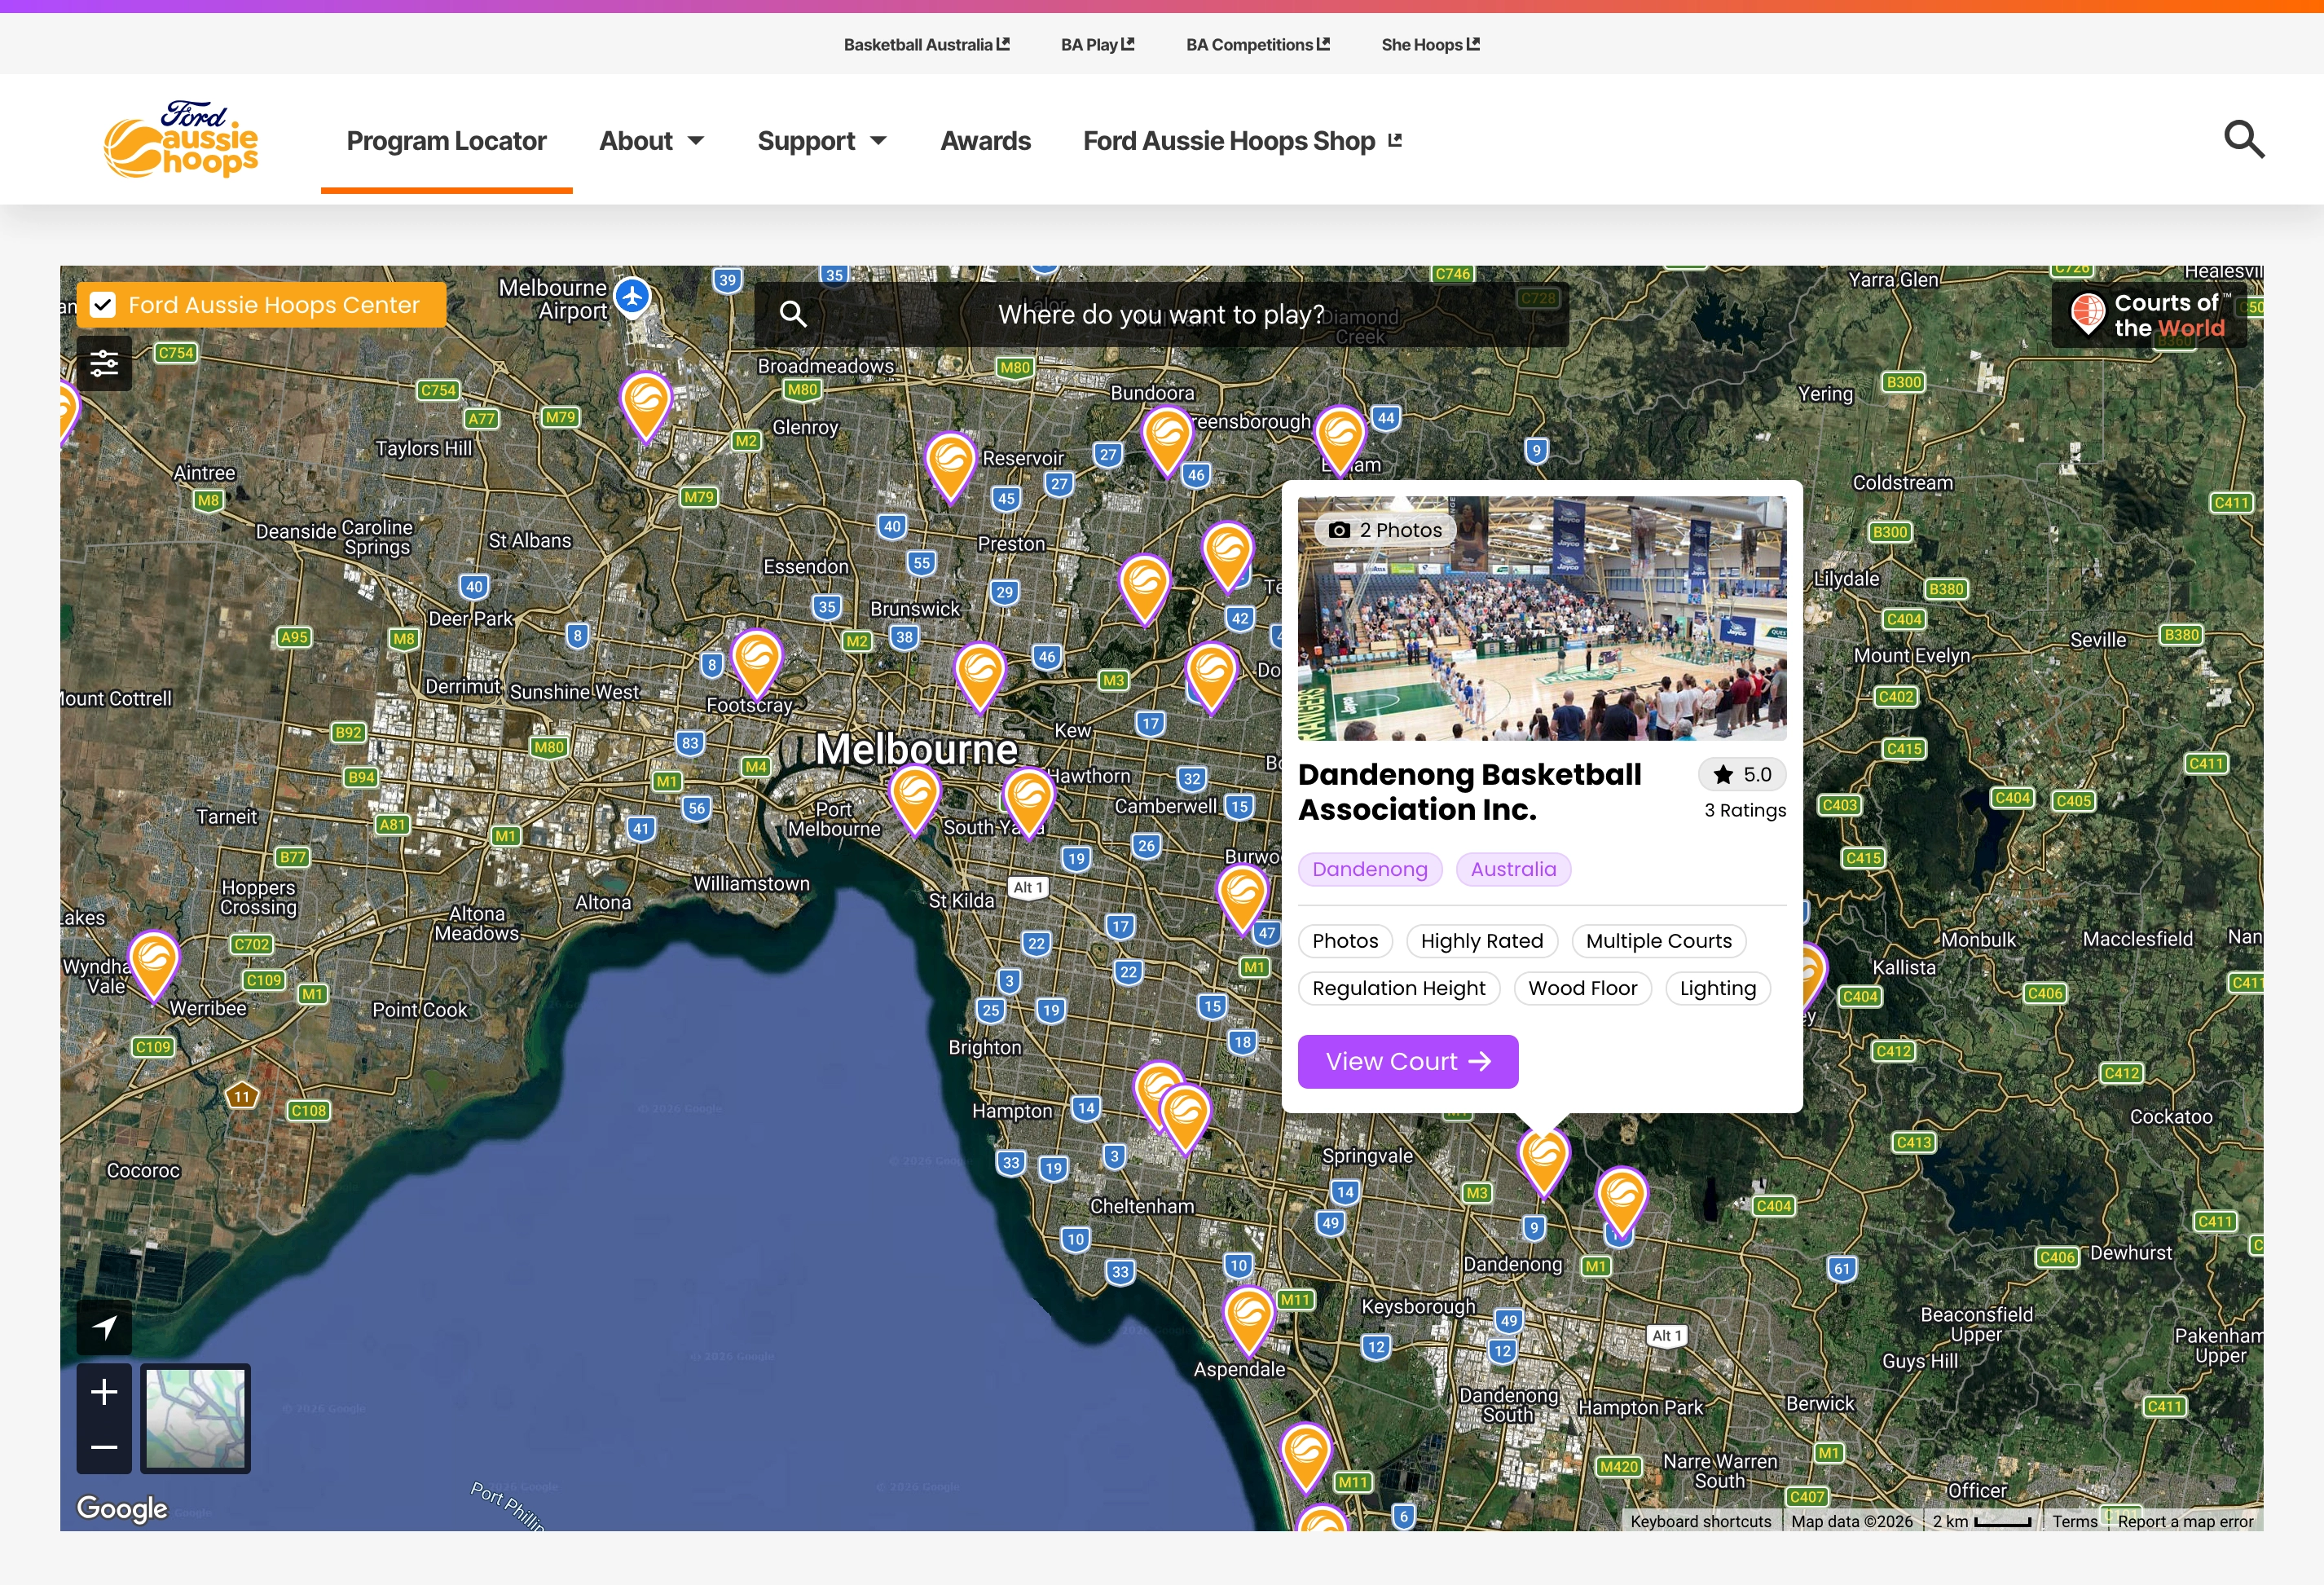Open BA Play external link
Viewport: 2324px width, 1585px height.
1097,45
